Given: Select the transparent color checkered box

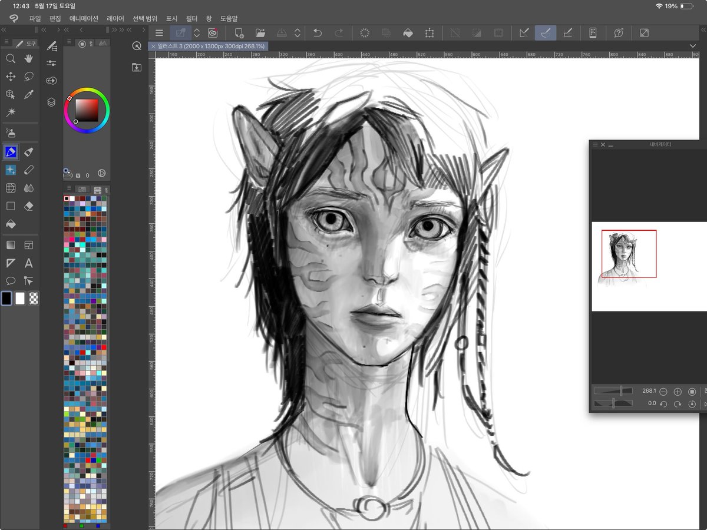Looking at the screenshot, I should (34, 299).
